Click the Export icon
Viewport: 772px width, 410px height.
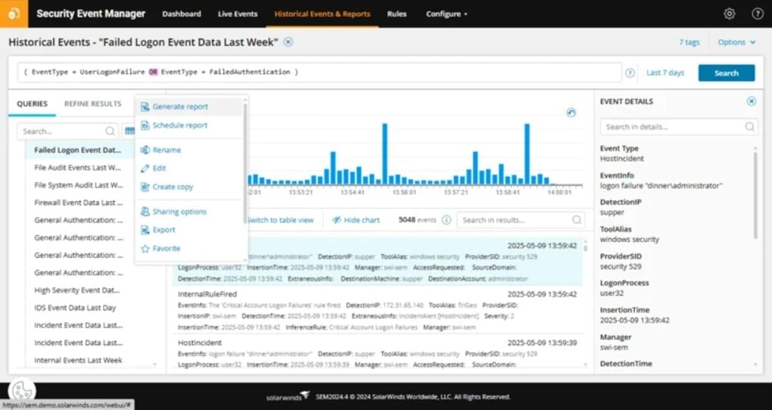[x=145, y=230]
